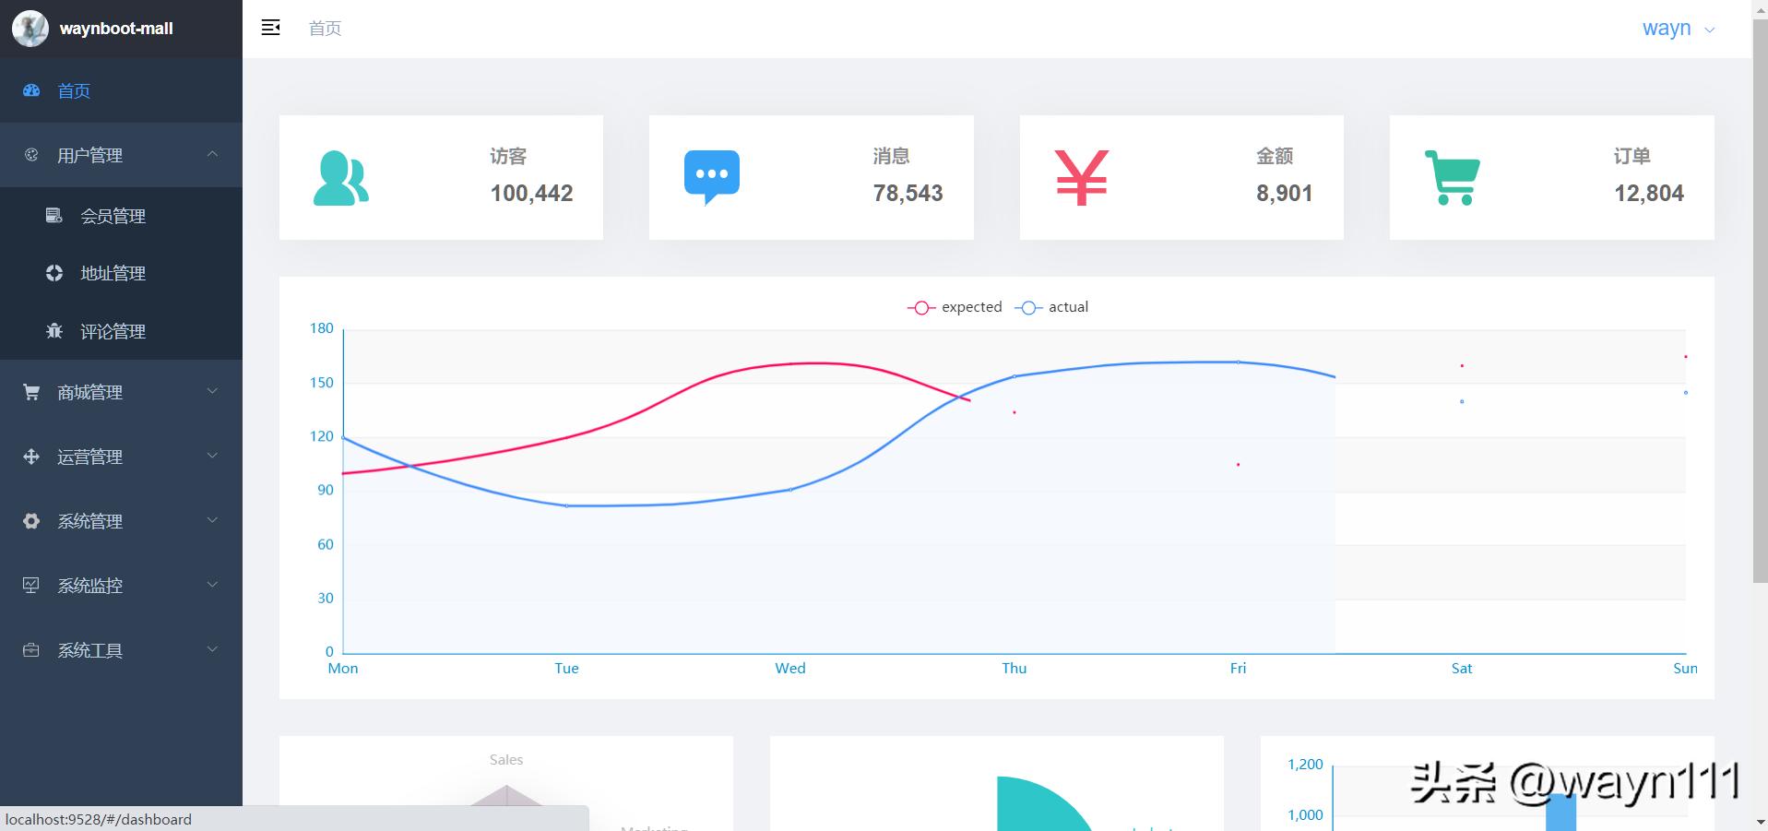The image size is (1768, 831).
Task: Open 评论管理 from the sidebar
Action: click(113, 331)
